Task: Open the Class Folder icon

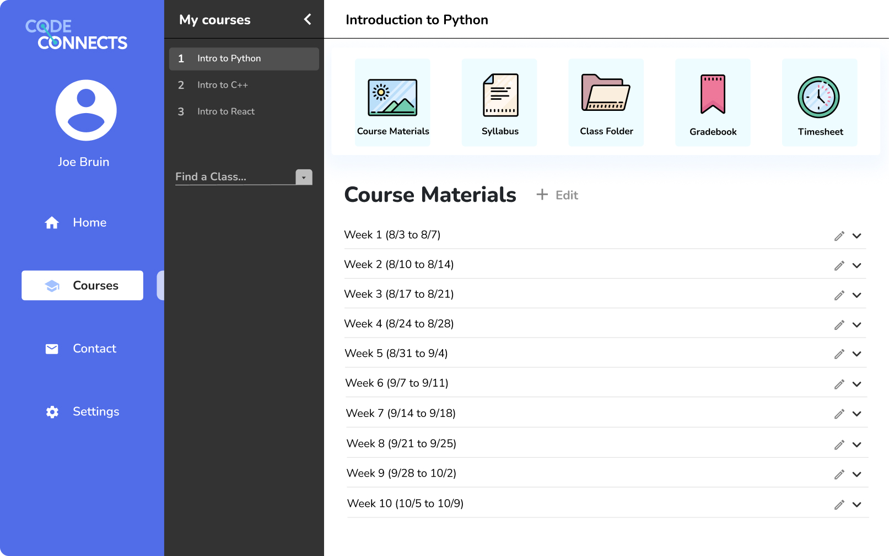Action: (x=606, y=93)
